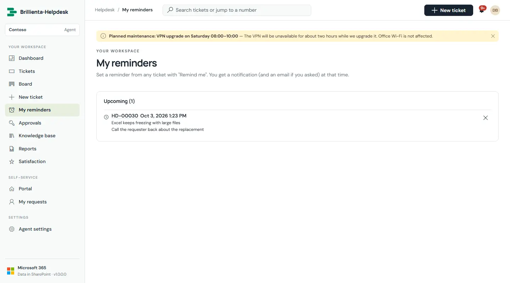Select the My reminders menu item

coord(42,110)
